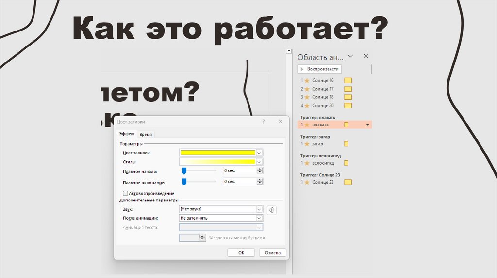Open the Звук dropdown list

click(x=259, y=209)
